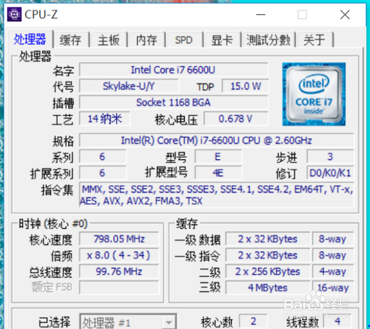Click the 16-way associativity value
This screenshot has width=370, height=329.
(x=333, y=288)
